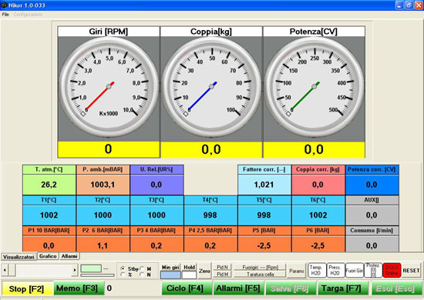Switch to the Grafico tab
This screenshot has width=424, height=300.
48,256
